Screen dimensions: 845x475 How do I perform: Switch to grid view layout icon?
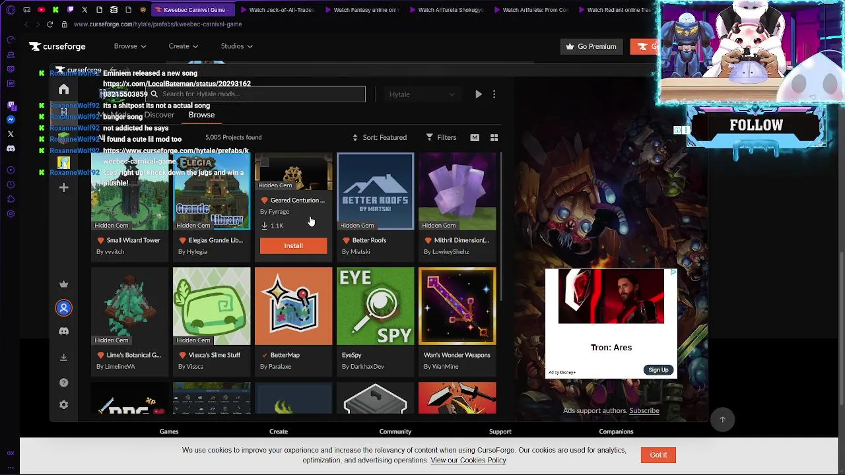coord(494,137)
